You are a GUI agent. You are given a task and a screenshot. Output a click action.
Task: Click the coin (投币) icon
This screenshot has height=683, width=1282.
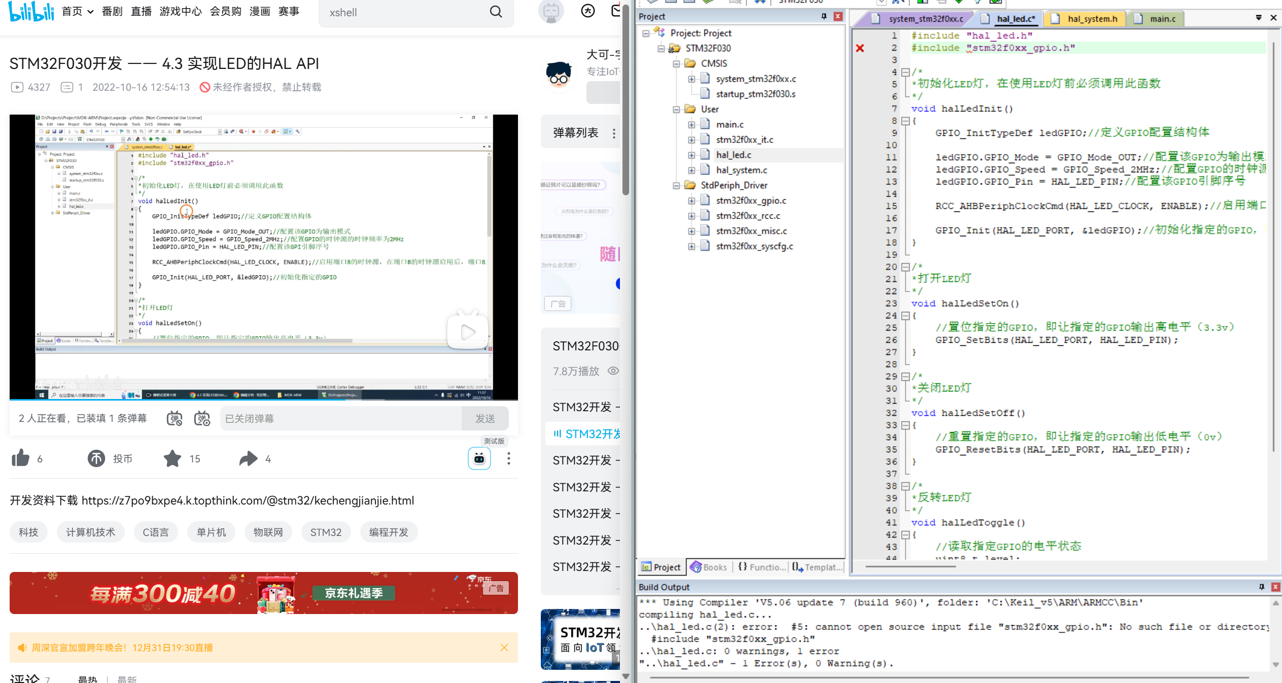tap(96, 458)
